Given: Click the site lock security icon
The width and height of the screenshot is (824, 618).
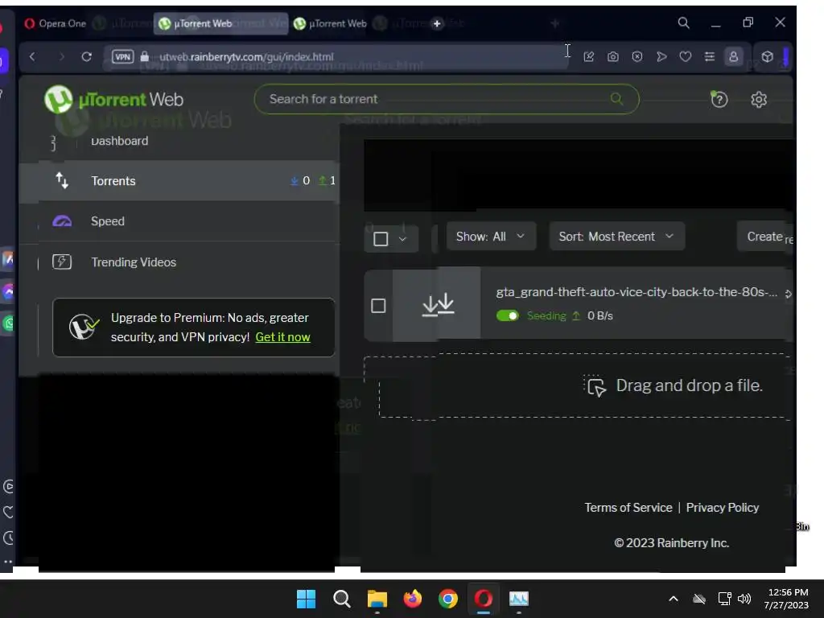Looking at the screenshot, I should [145, 56].
